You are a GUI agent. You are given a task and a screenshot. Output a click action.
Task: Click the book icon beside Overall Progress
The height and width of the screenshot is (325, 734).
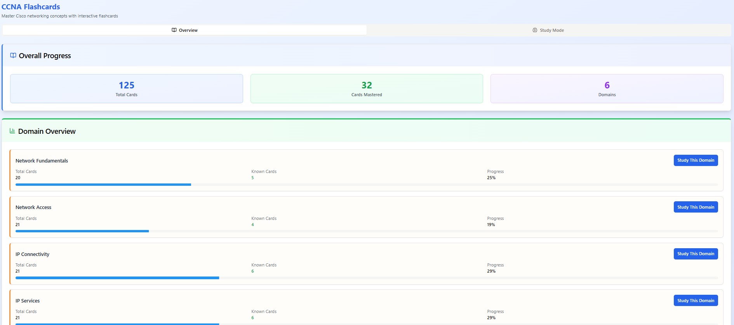(13, 55)
